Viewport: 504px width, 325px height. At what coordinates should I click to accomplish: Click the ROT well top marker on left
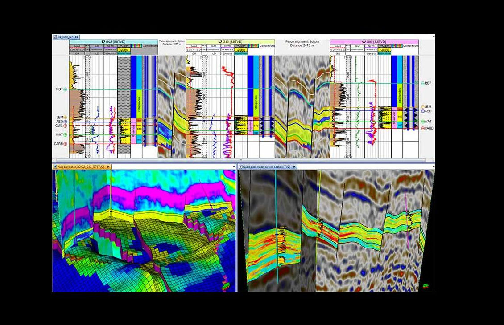click(x=65, y=89)
